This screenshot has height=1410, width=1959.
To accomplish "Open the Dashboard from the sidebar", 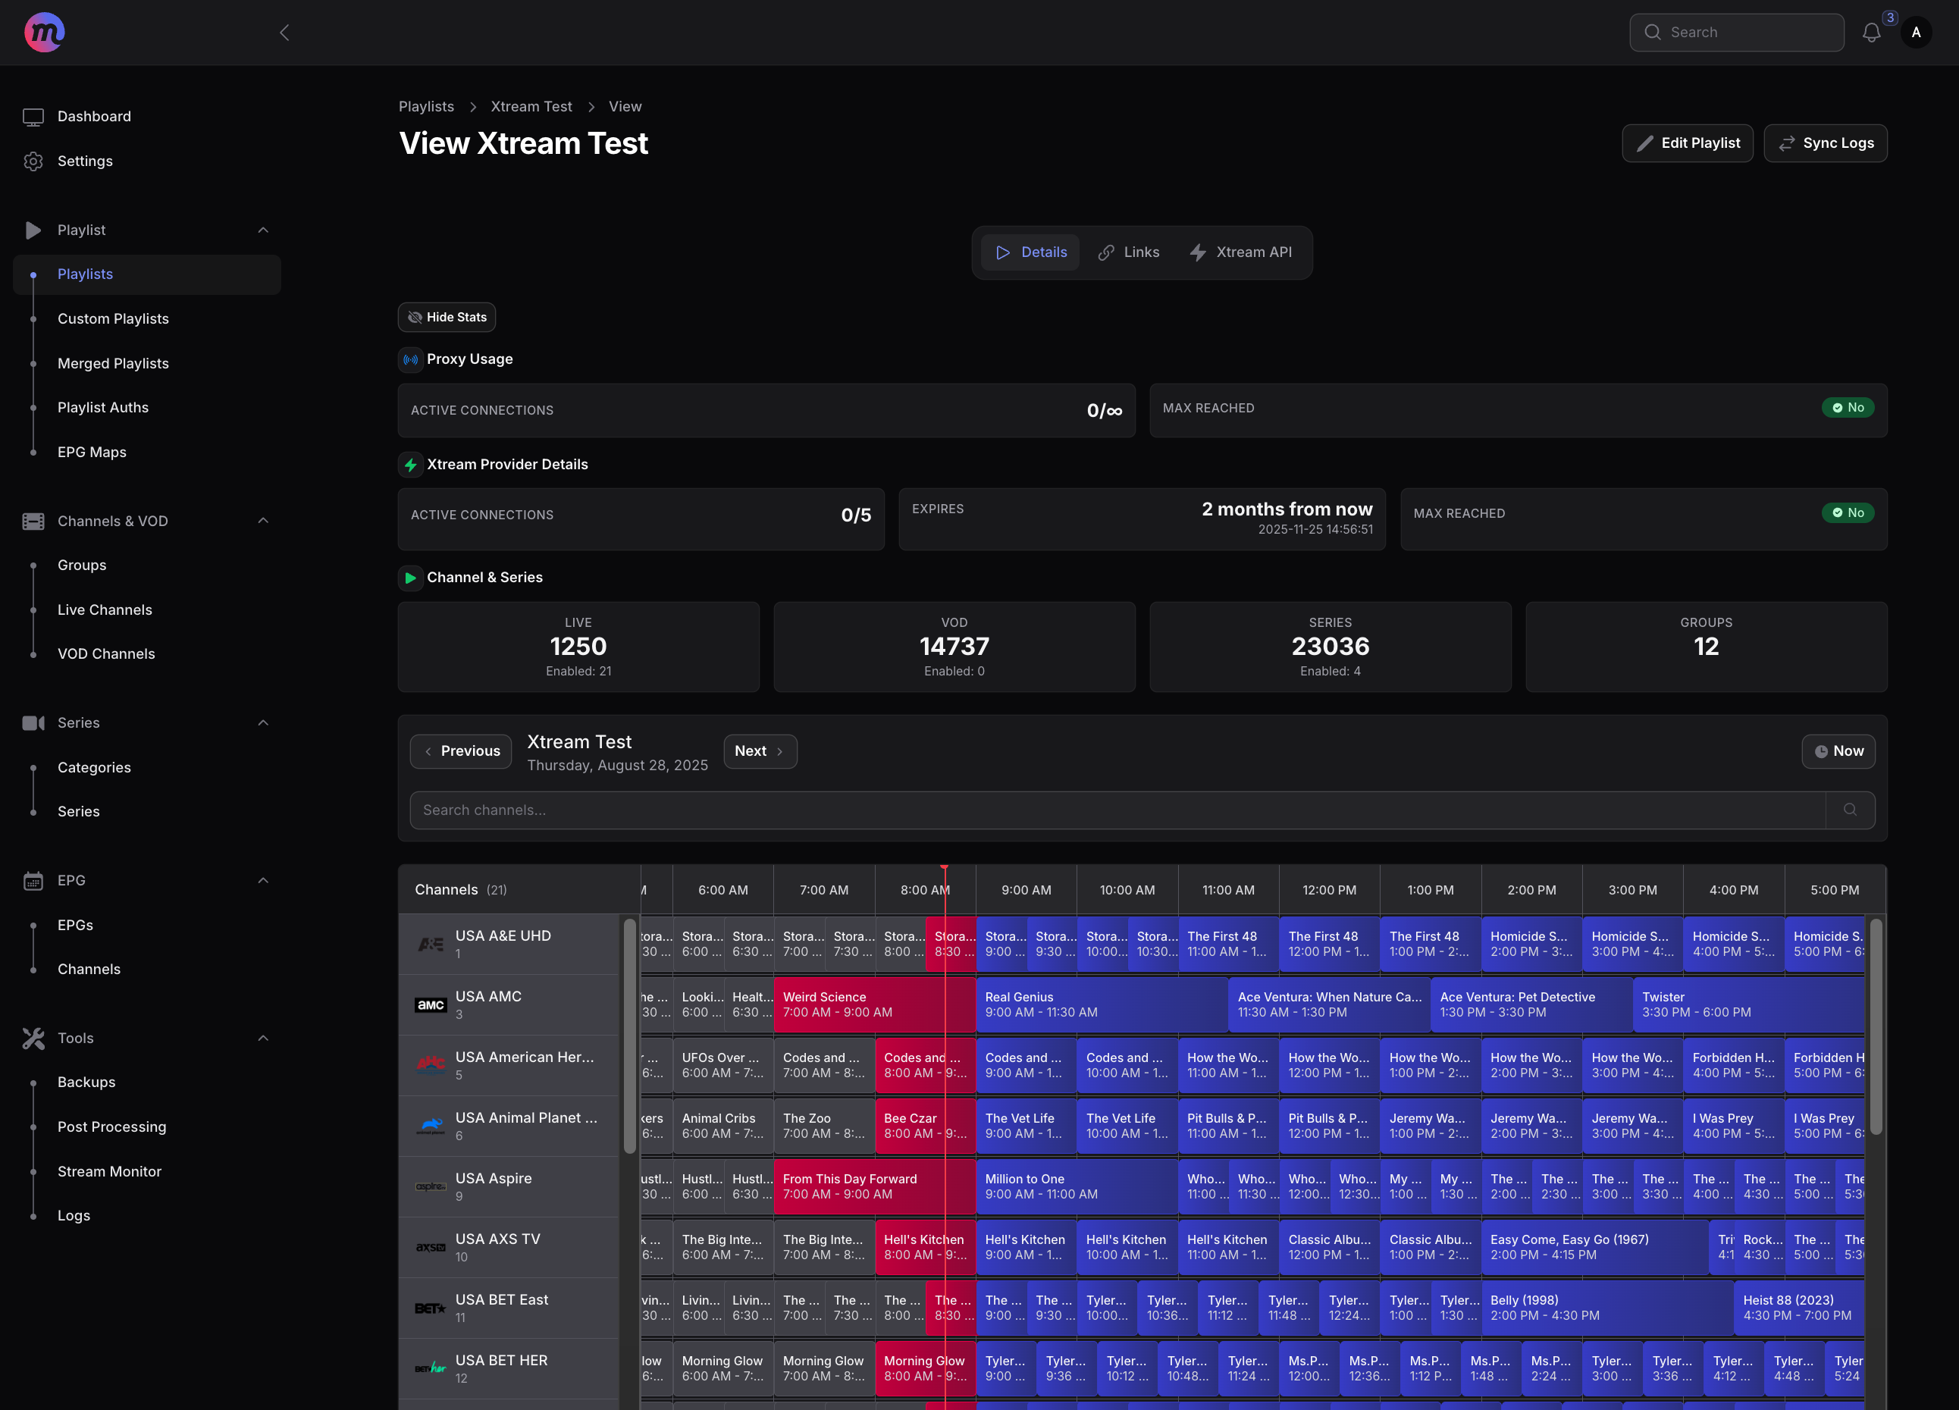I will click(x=93, y=116).
